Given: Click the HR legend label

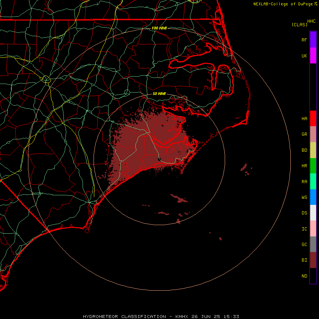Looking at the screenshot, I should pyautogui.click(x=304, y=166).
